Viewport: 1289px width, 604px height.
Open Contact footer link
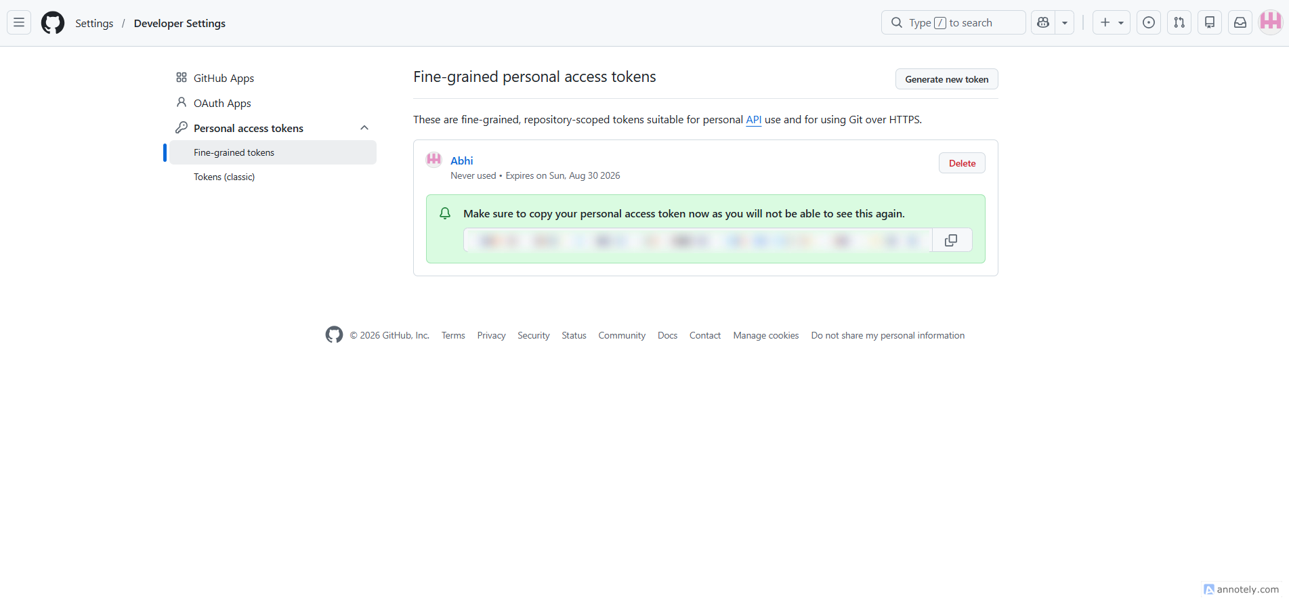point(705,335)
